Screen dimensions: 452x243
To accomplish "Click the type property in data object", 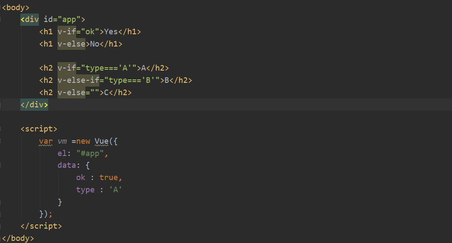I will coord(85,190).
